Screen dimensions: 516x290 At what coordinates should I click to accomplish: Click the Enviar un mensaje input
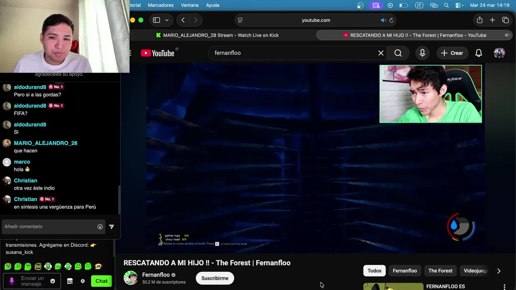32,281
